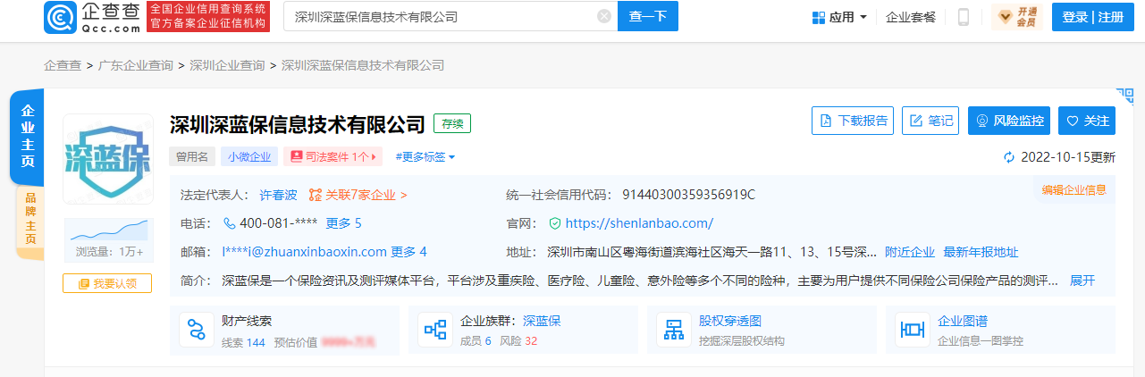Click the 小微企业 tag
The image size is (1145, 377).
click(x=249, y=156)
